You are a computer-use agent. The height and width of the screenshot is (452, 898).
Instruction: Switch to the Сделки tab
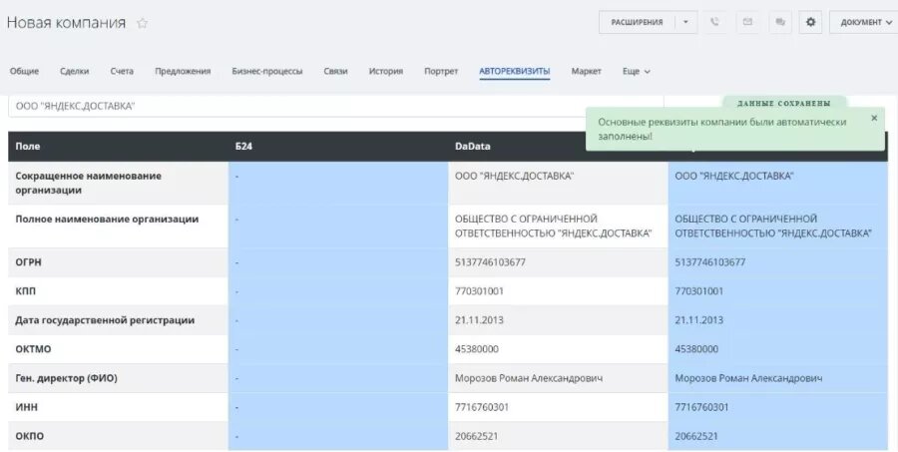click(x=75, y=72)
